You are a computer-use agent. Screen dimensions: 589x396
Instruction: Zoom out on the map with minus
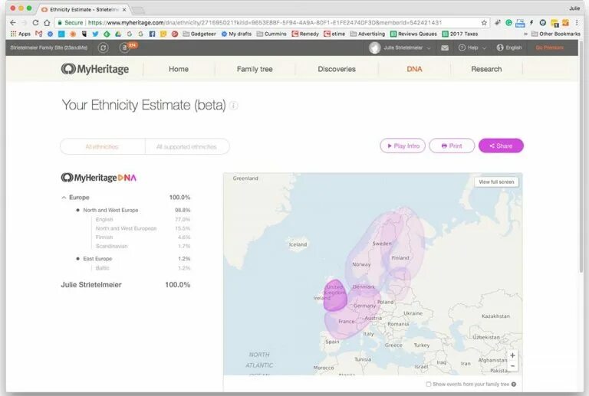[x=512, y=366]
